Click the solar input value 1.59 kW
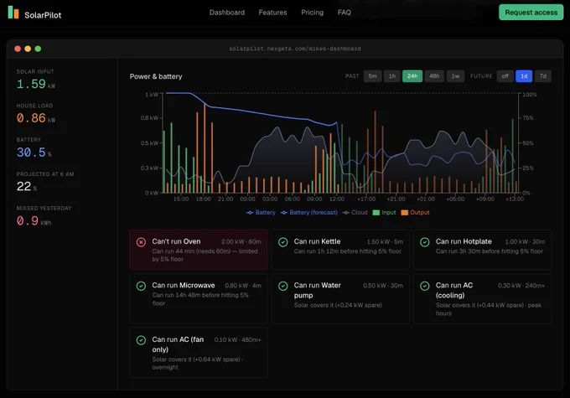This screenshot has width=570, height=398. (35, 84)
